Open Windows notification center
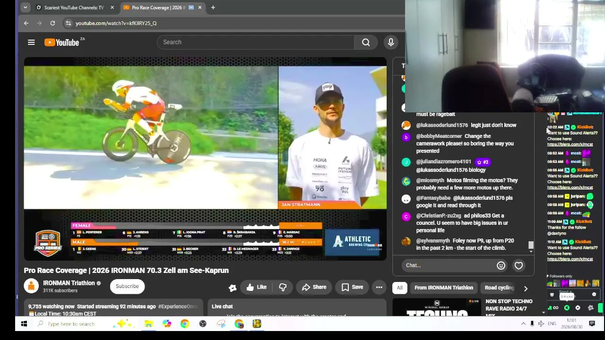Image resolution: width=605 pixels, height=340 pixels. [x=592, y=324]
